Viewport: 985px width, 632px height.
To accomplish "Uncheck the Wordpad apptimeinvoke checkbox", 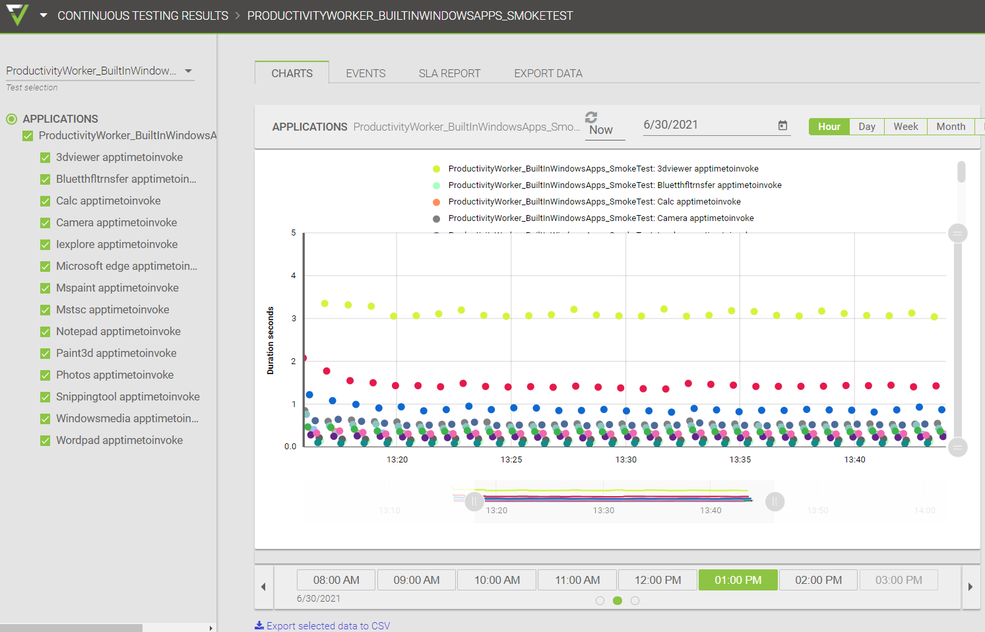I will [x=46, y=441].
